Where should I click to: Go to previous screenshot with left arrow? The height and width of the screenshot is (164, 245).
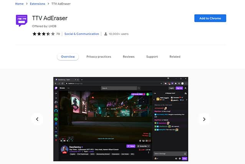pos(37,119)
